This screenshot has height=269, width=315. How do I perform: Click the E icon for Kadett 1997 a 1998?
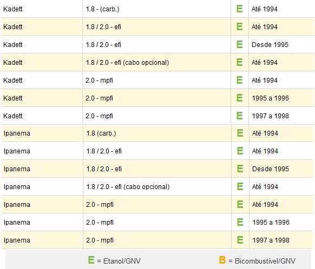(x=239, y=116)
